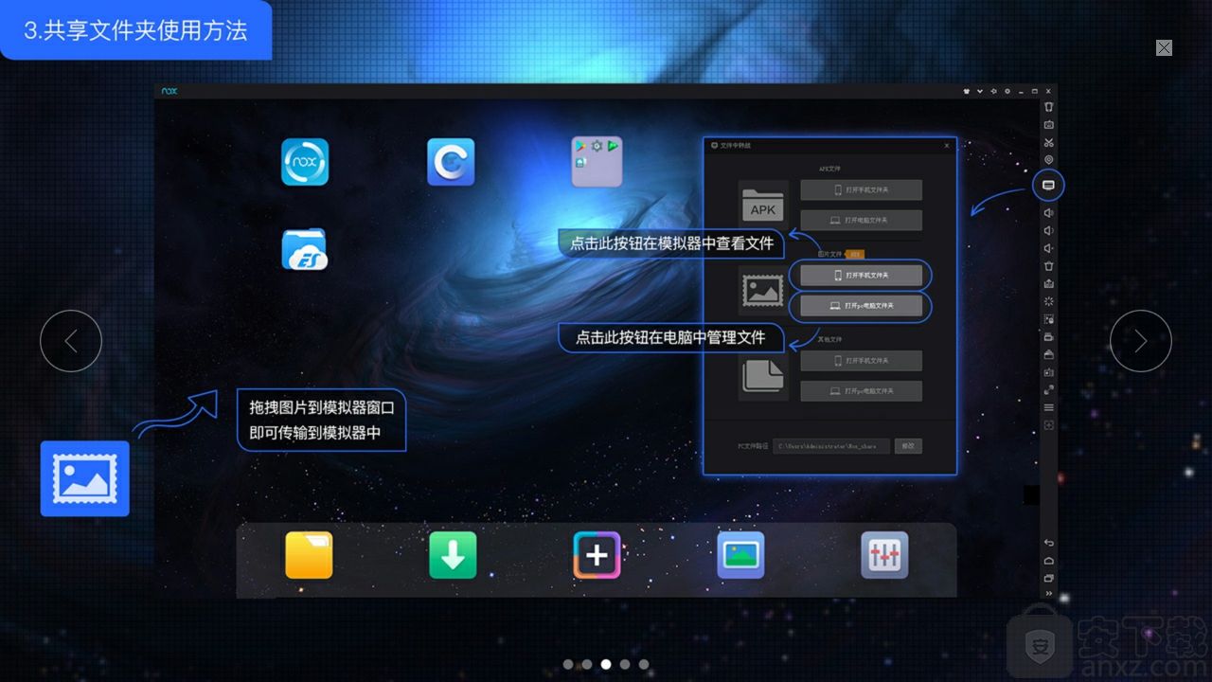Click the recent apps icon in sidebar
1212x682 pixels.
point(1048,578)
